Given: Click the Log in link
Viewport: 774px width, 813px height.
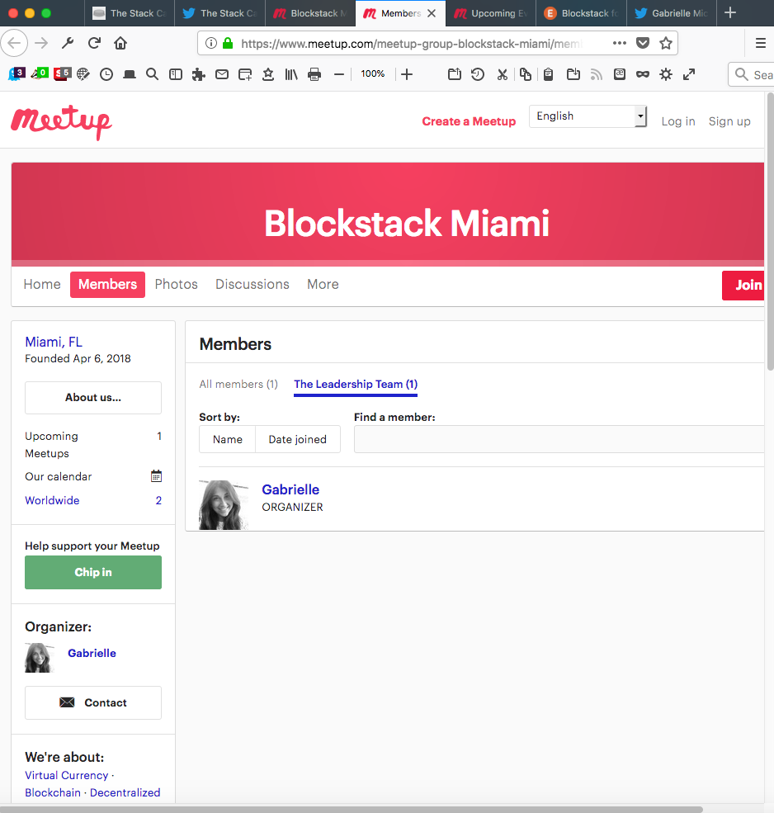Looking at the screenshot, I should pyautogui.click(x=678, y=121).
